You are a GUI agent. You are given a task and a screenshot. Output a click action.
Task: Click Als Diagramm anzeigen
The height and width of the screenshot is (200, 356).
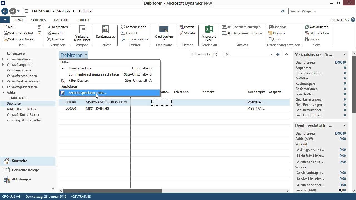click(242, 33)
